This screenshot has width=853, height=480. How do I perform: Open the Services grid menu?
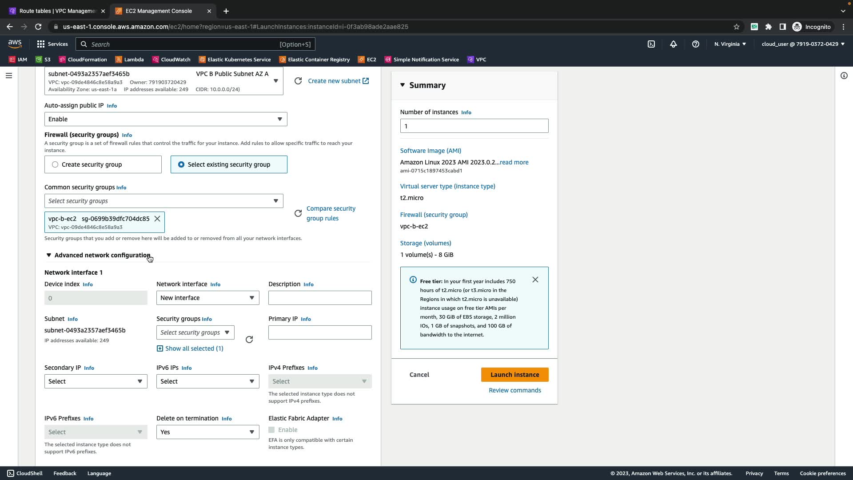52,44
